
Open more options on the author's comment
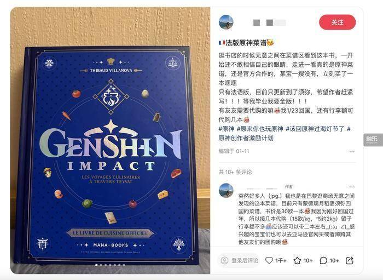(352, 187)
